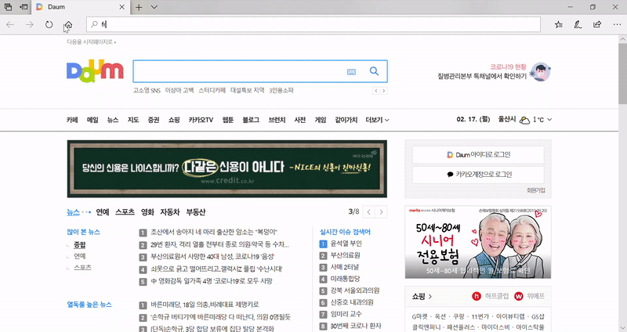Viewport: 627px width, 332px height.
Task: Open trending keyword 미래통합당
Action: pyautogui.click(x=345, y=279)
